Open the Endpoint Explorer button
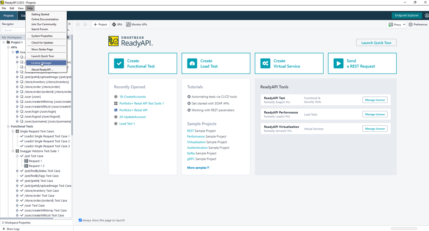This screenshot has width=429, height=231. pyautogui.click(x=407, y=15)
